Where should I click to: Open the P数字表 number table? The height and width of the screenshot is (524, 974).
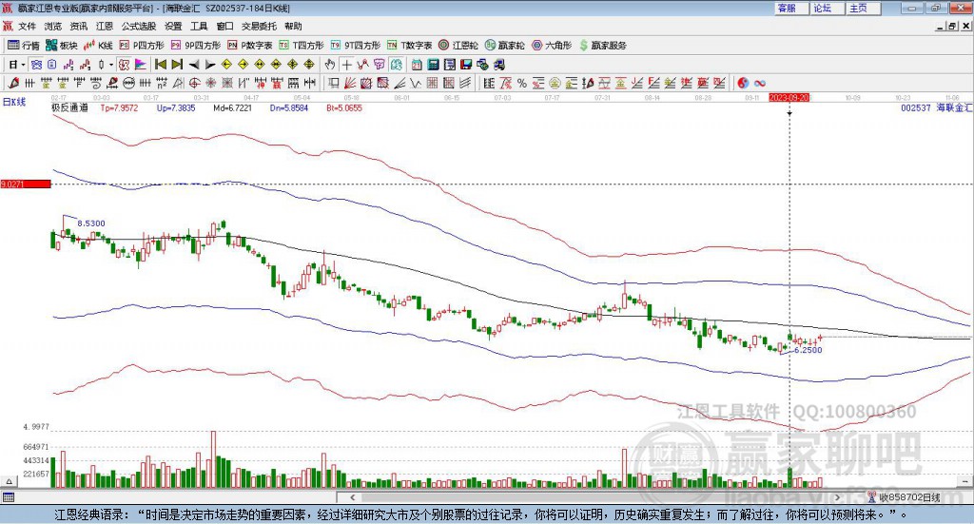(x=250, y=46)
